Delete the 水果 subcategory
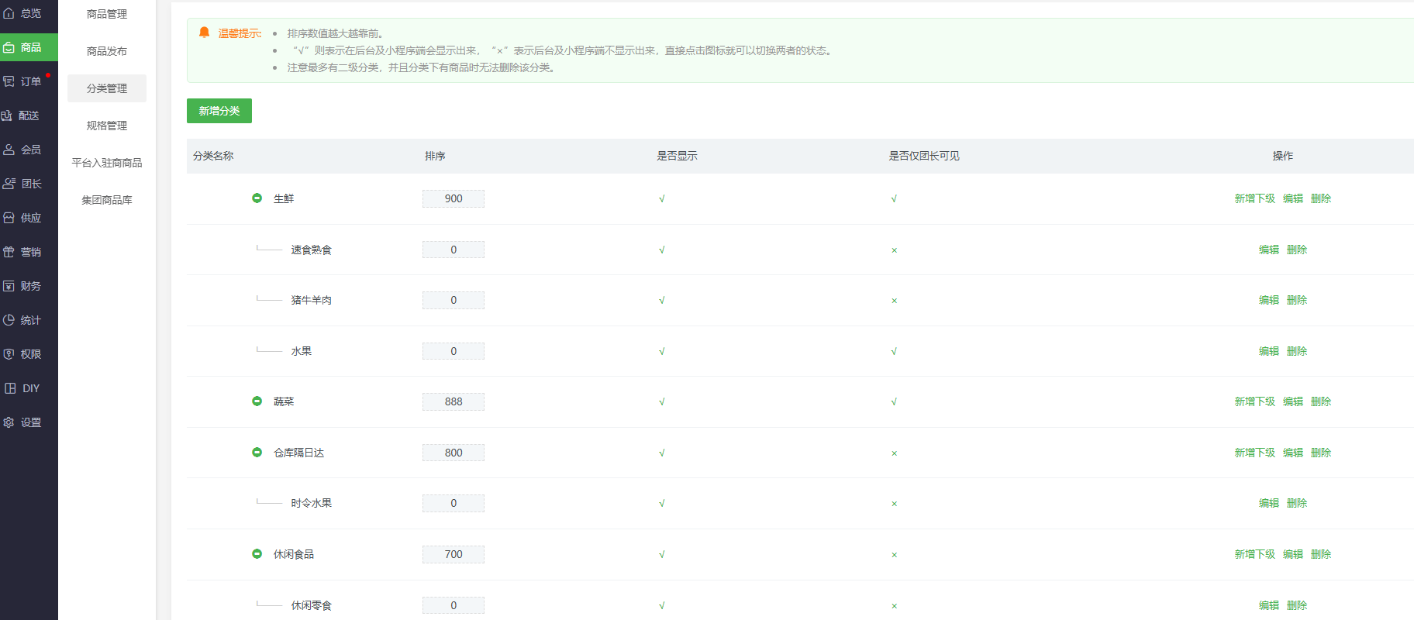This screenshot has width=1414, height=620. coord(1296,351)
